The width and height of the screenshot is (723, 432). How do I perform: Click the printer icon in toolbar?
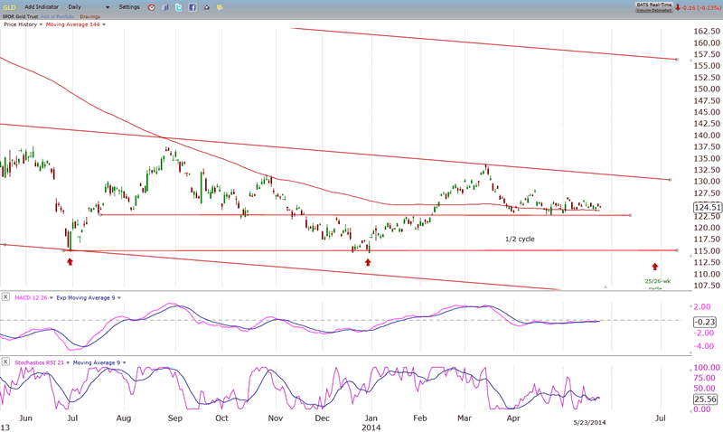206,7
